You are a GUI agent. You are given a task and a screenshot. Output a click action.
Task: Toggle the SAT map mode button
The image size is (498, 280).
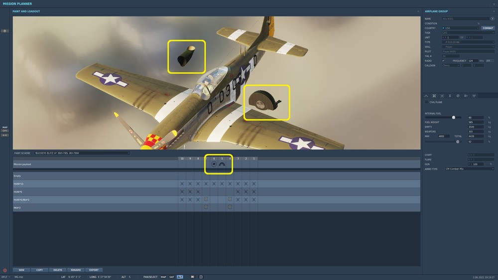coord(171,277)
